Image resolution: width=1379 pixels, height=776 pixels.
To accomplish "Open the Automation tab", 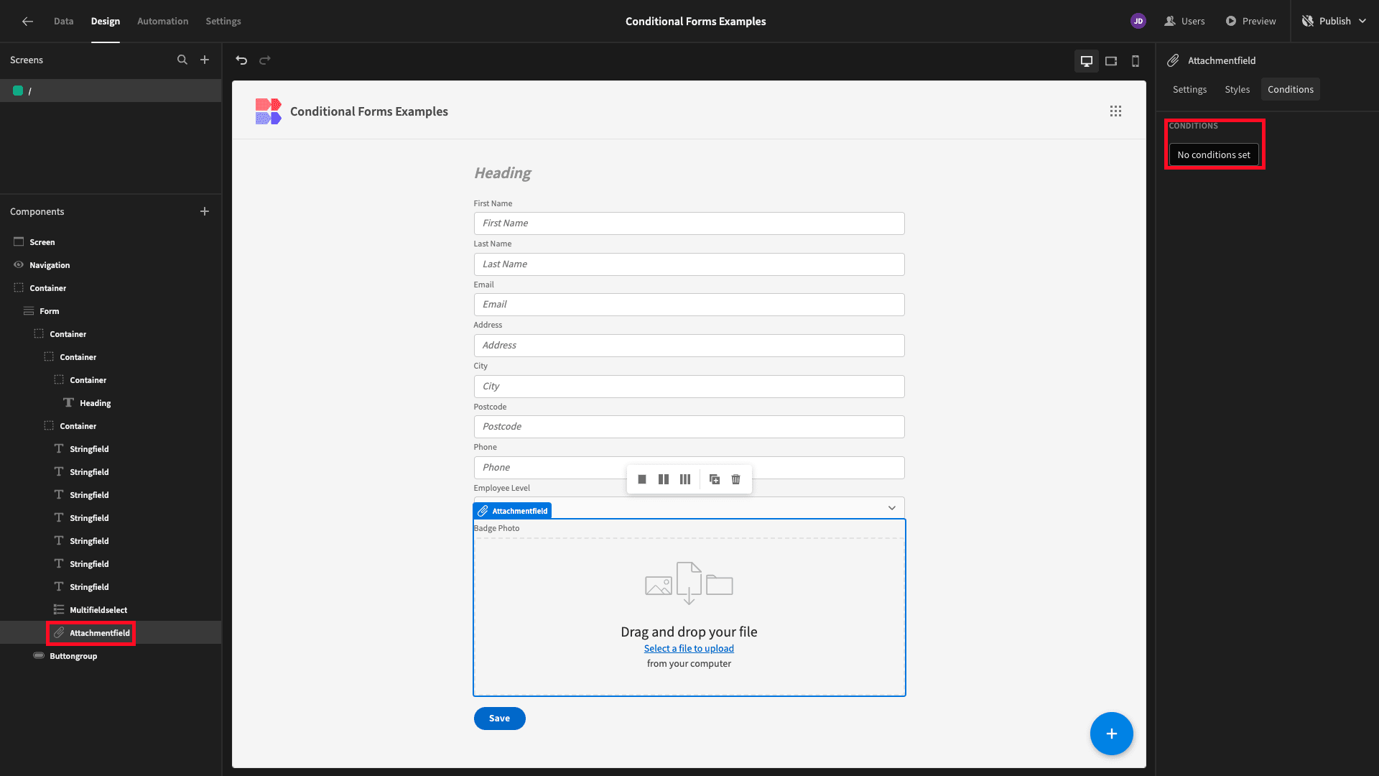I will pyautogui.click(x=163, y=21).
